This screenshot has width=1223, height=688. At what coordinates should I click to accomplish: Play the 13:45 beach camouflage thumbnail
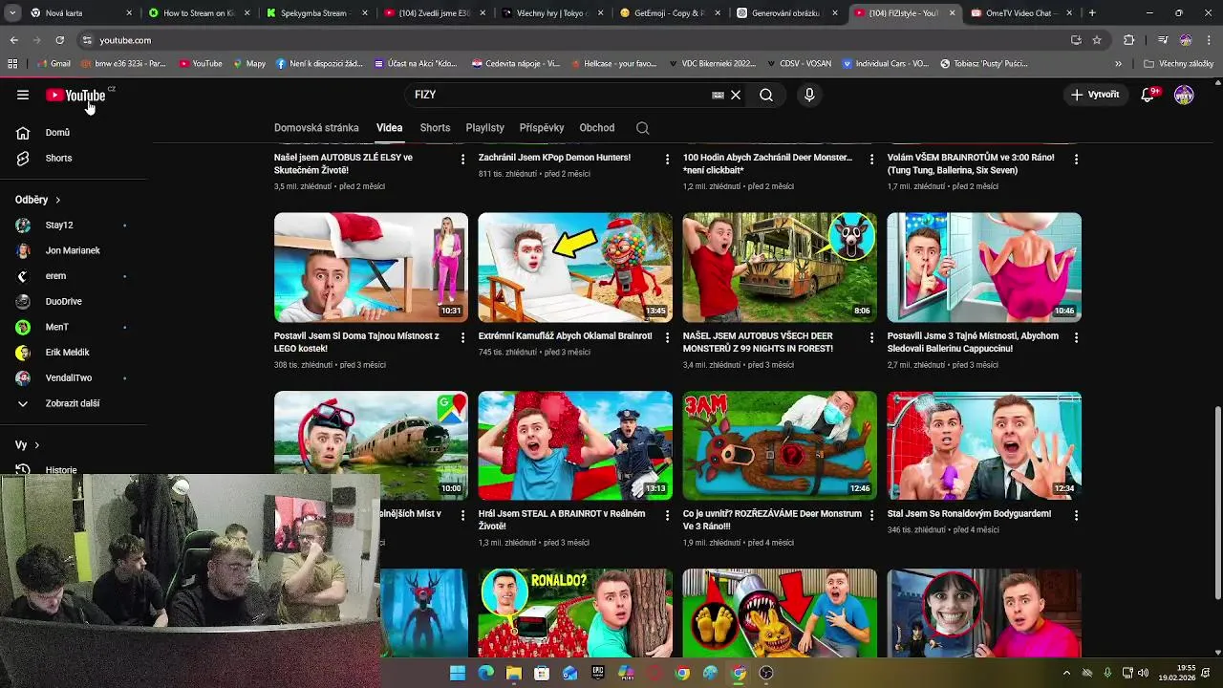tap(575, 268)
